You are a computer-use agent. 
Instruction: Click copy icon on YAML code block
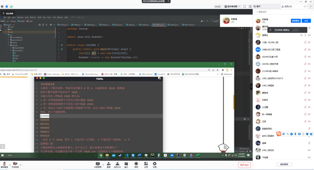[159, 78]
